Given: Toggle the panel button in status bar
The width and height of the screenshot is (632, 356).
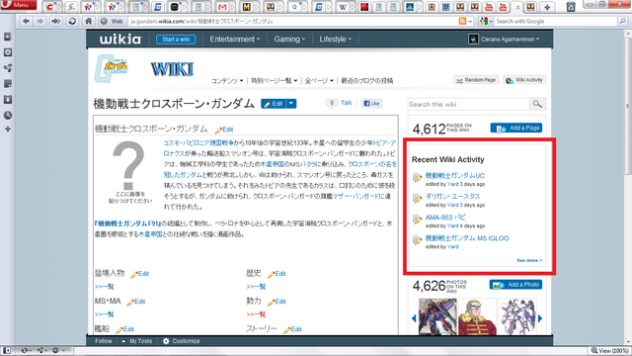Looking at the screenshot, I should pos(7,350).
